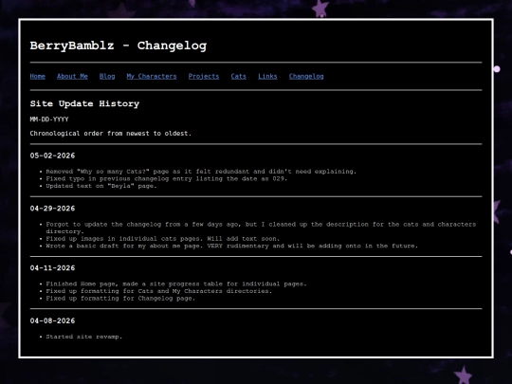Click the BerryBamblz - Changelog page title
512x384 pixels.
point(119,46)
